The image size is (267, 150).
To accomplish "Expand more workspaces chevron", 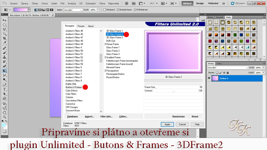I will 224,3.
